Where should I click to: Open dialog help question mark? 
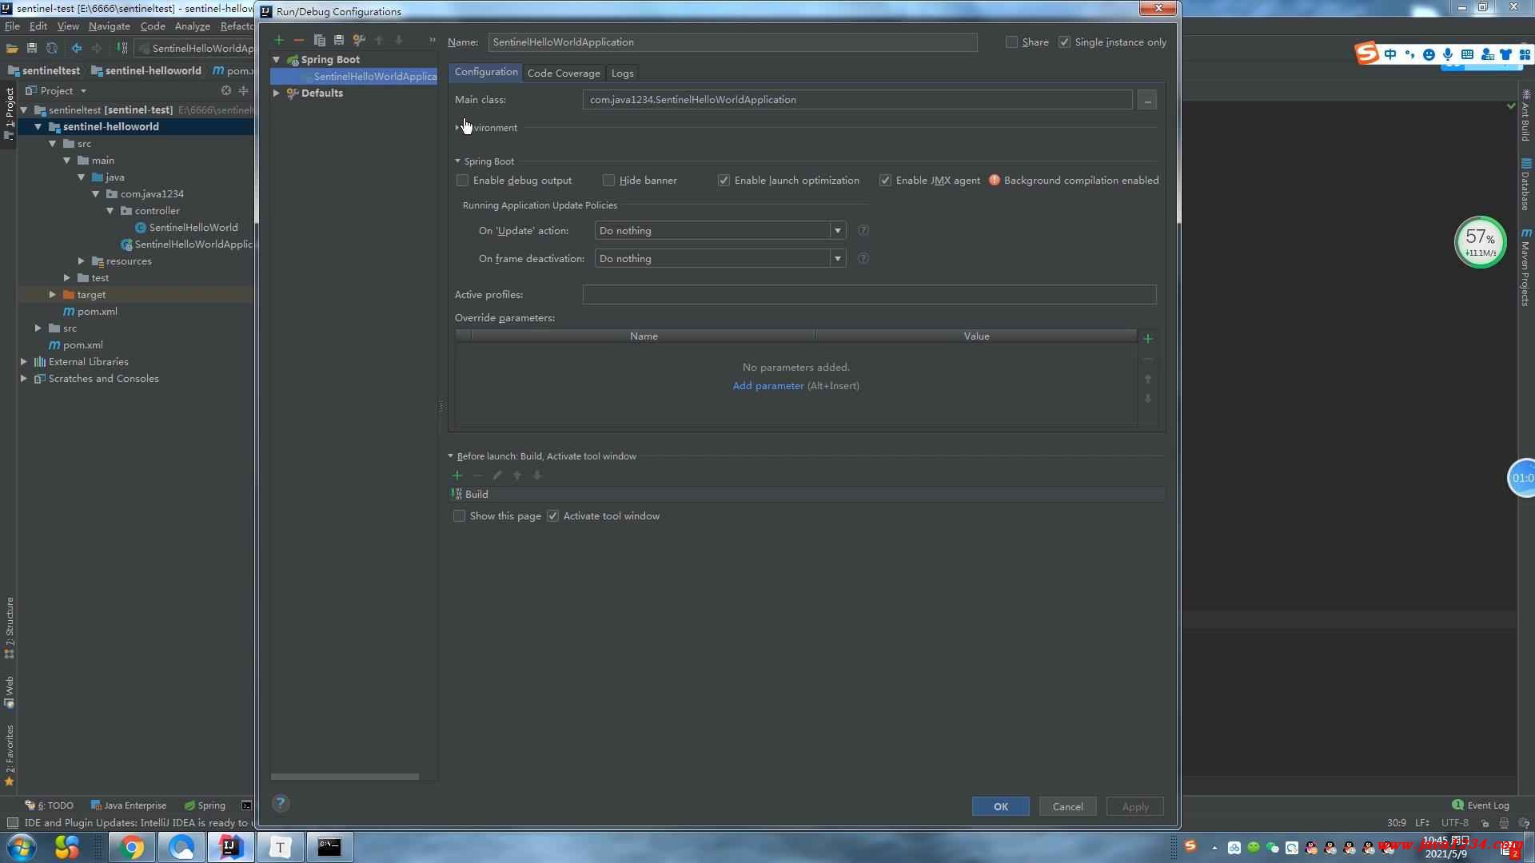(280, 804)
